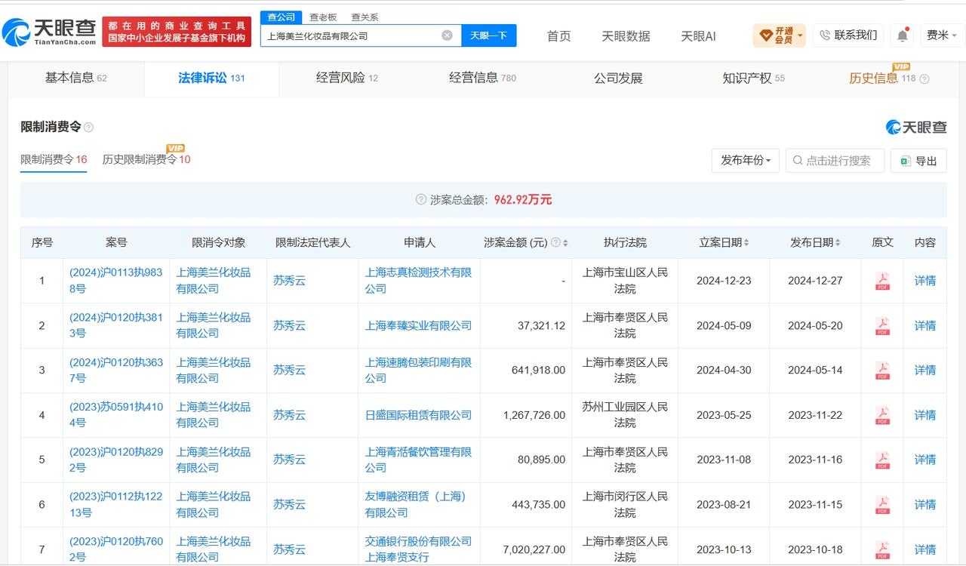Image resolution: width=966 pixels, height=566 pixels.
Task: Open the help icon beside 历史信息 tab
Action: click(924, 79)
